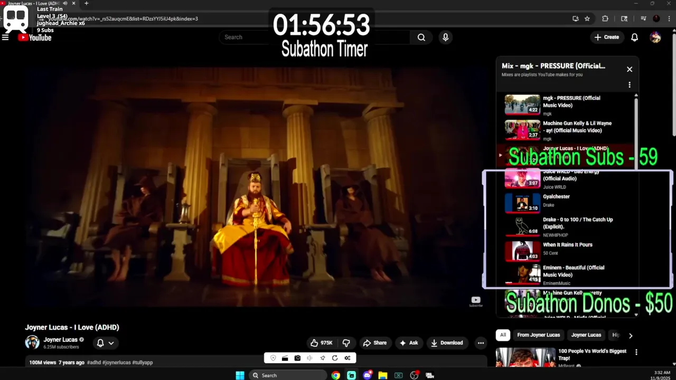Select the Joyner Lucas filter chip
The width and height of the screenshot is (676, 380).
[x=586, y=335]
